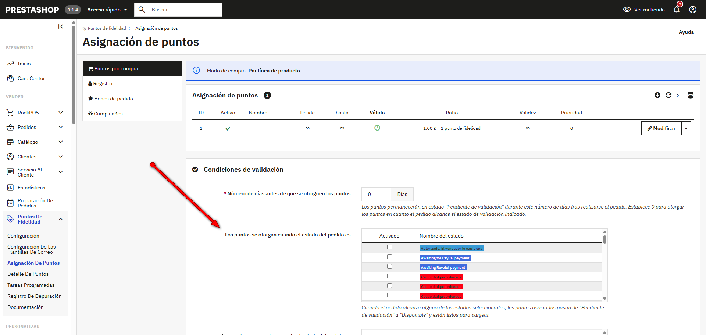
Task: Click the order states list scroll-down arrow
Action: (605, 299)
